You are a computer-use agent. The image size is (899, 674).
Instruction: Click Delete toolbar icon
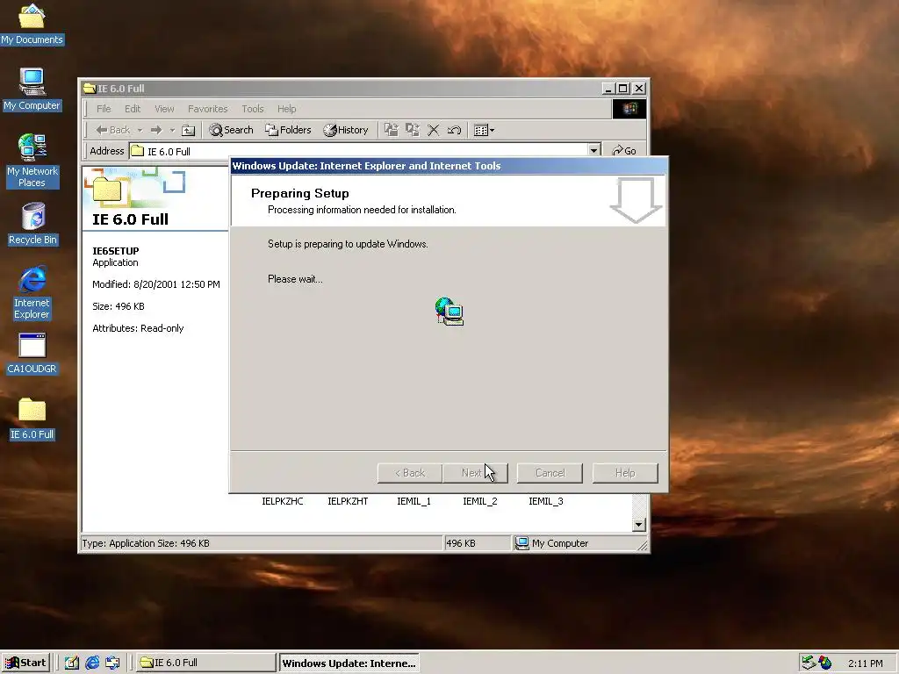434,130
